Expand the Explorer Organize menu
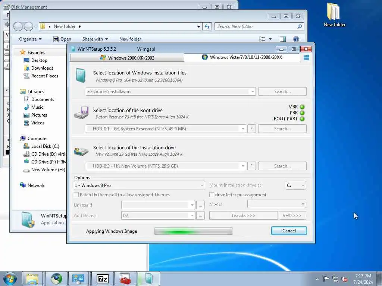Screen dimensions: 382x286 point(30,39)
